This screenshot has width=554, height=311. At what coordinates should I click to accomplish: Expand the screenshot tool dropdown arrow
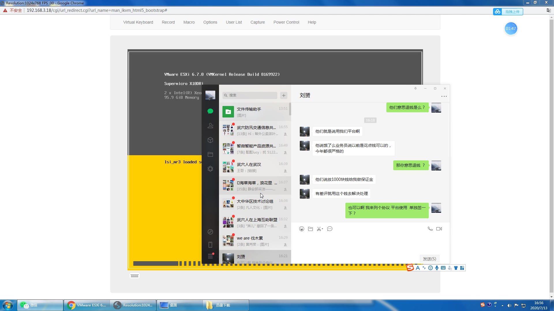(x=323, y=229)
